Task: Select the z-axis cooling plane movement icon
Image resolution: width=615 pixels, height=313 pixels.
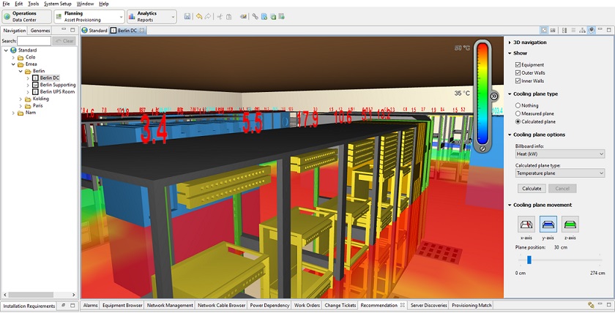Action: click(570, 224)
